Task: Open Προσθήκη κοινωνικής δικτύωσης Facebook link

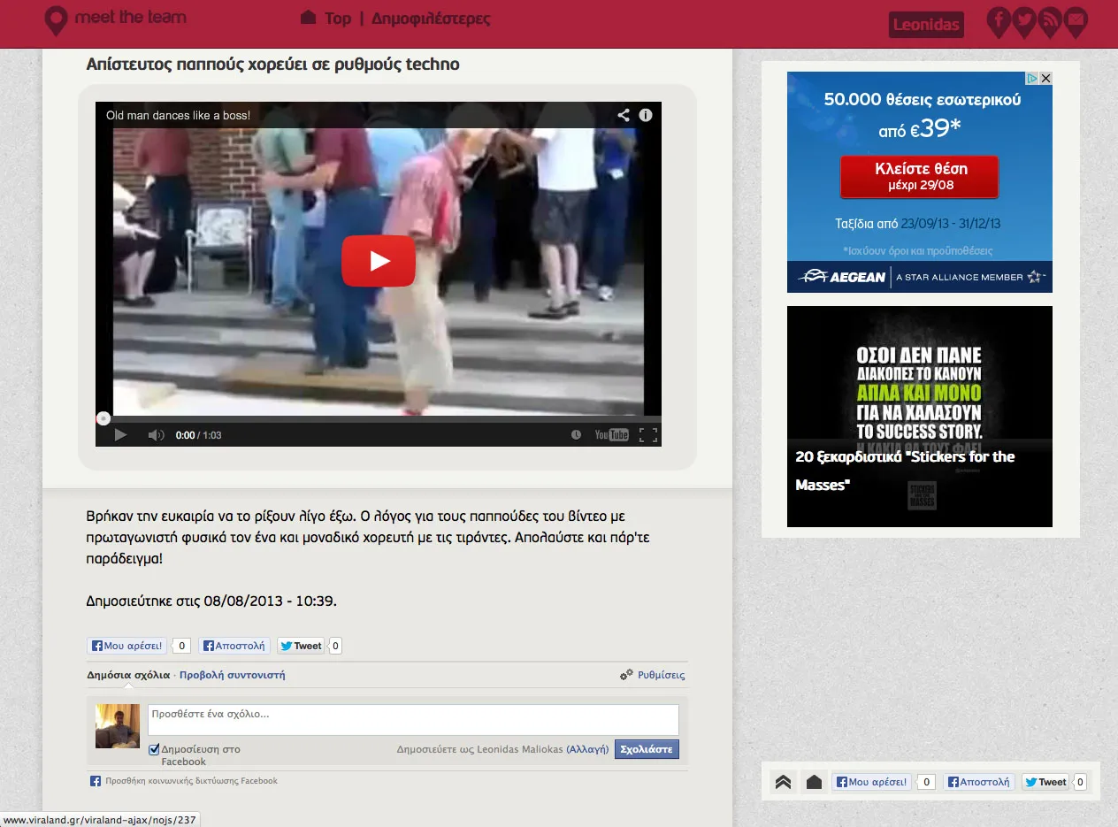Action: coord(184,781)
